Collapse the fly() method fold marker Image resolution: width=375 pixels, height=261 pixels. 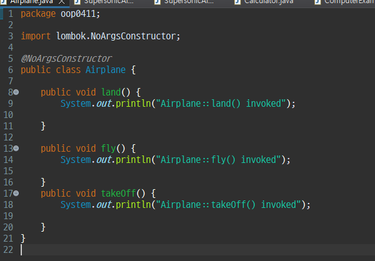click(16, 149)
